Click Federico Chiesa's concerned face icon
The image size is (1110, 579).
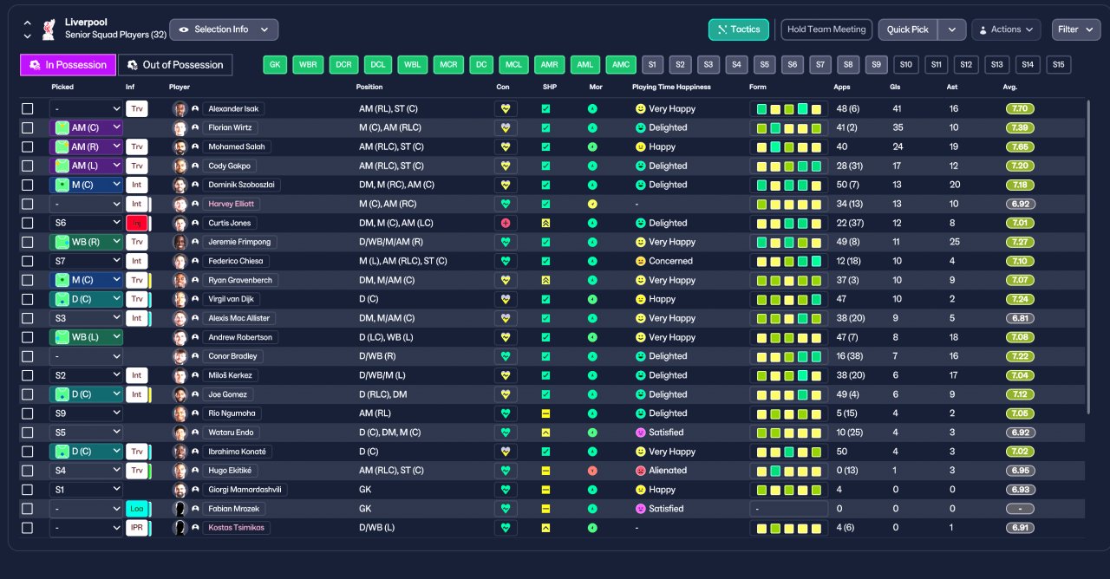641,261
